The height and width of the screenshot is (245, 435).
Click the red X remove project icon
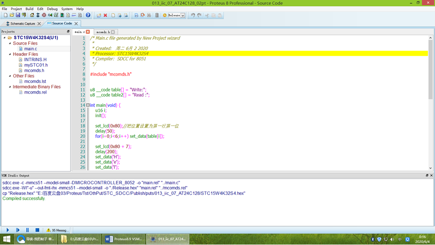coord(106,15)
